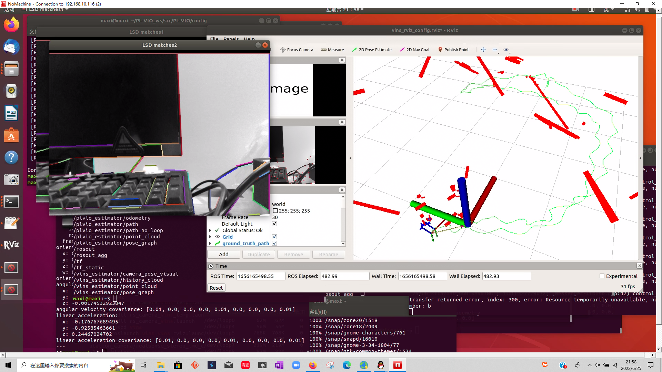662x372 pixels.
Task: Click the Add display button
Action: tap(223, 254)
